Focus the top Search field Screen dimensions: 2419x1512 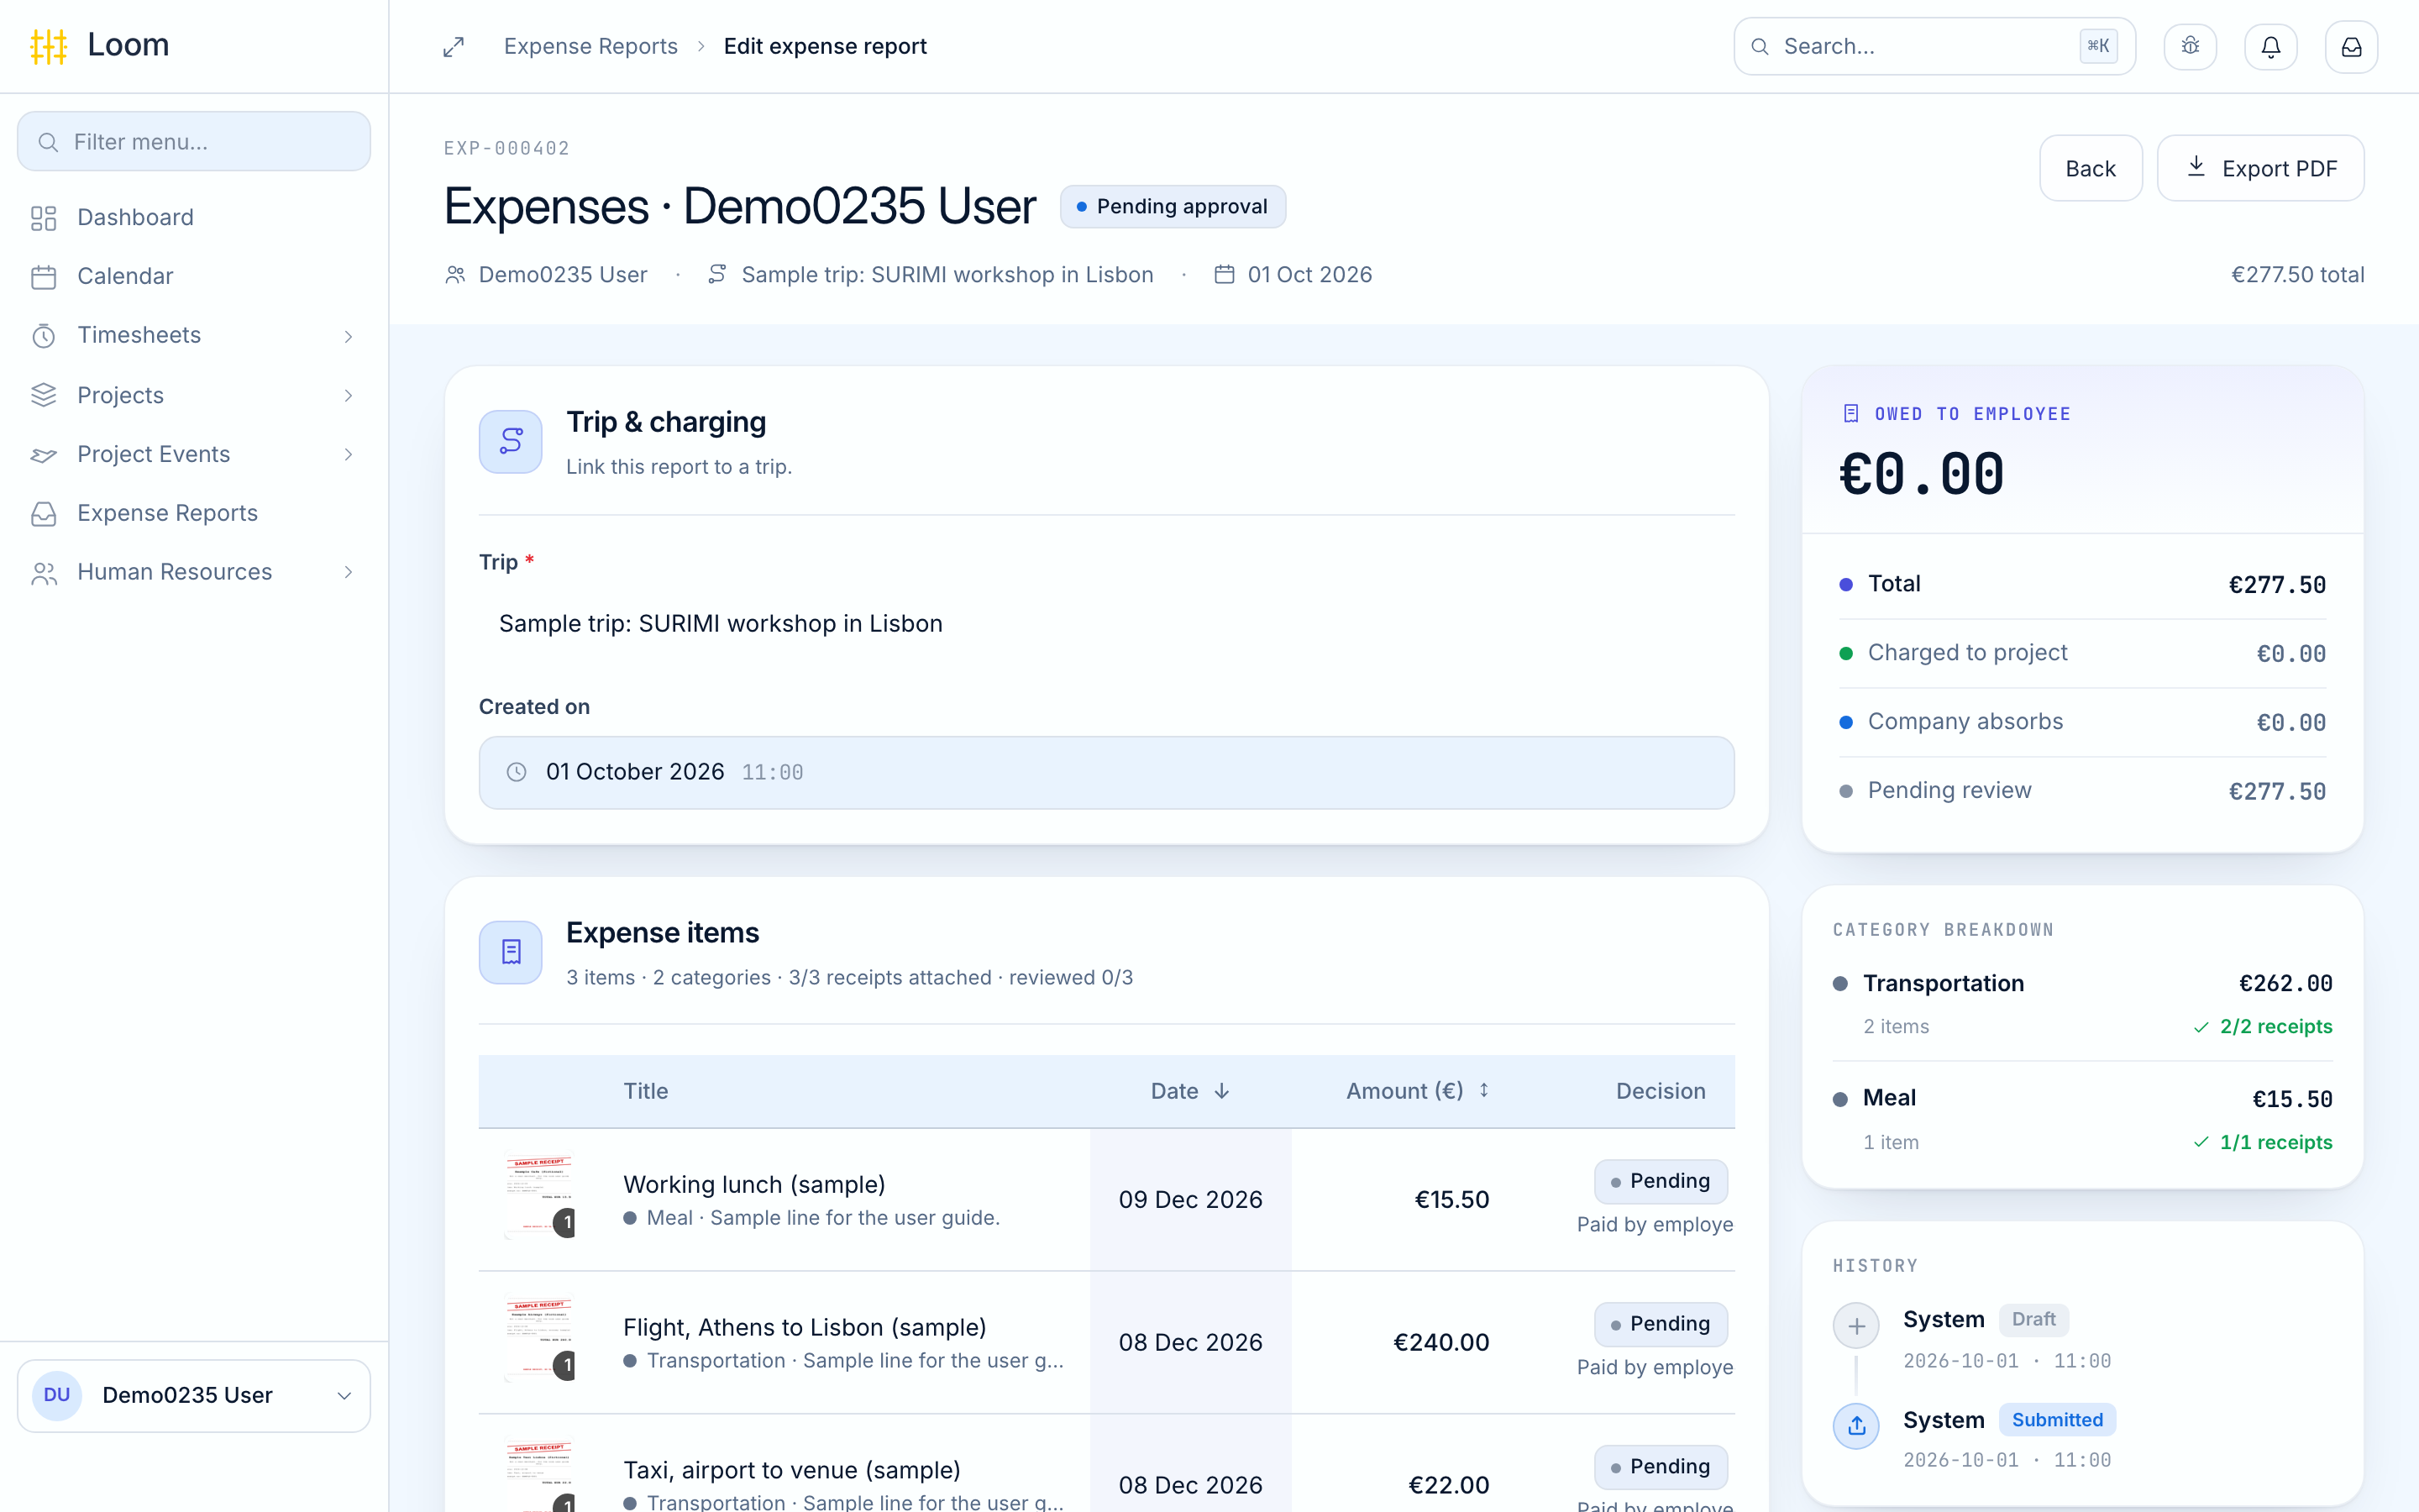pos(1934,46)
